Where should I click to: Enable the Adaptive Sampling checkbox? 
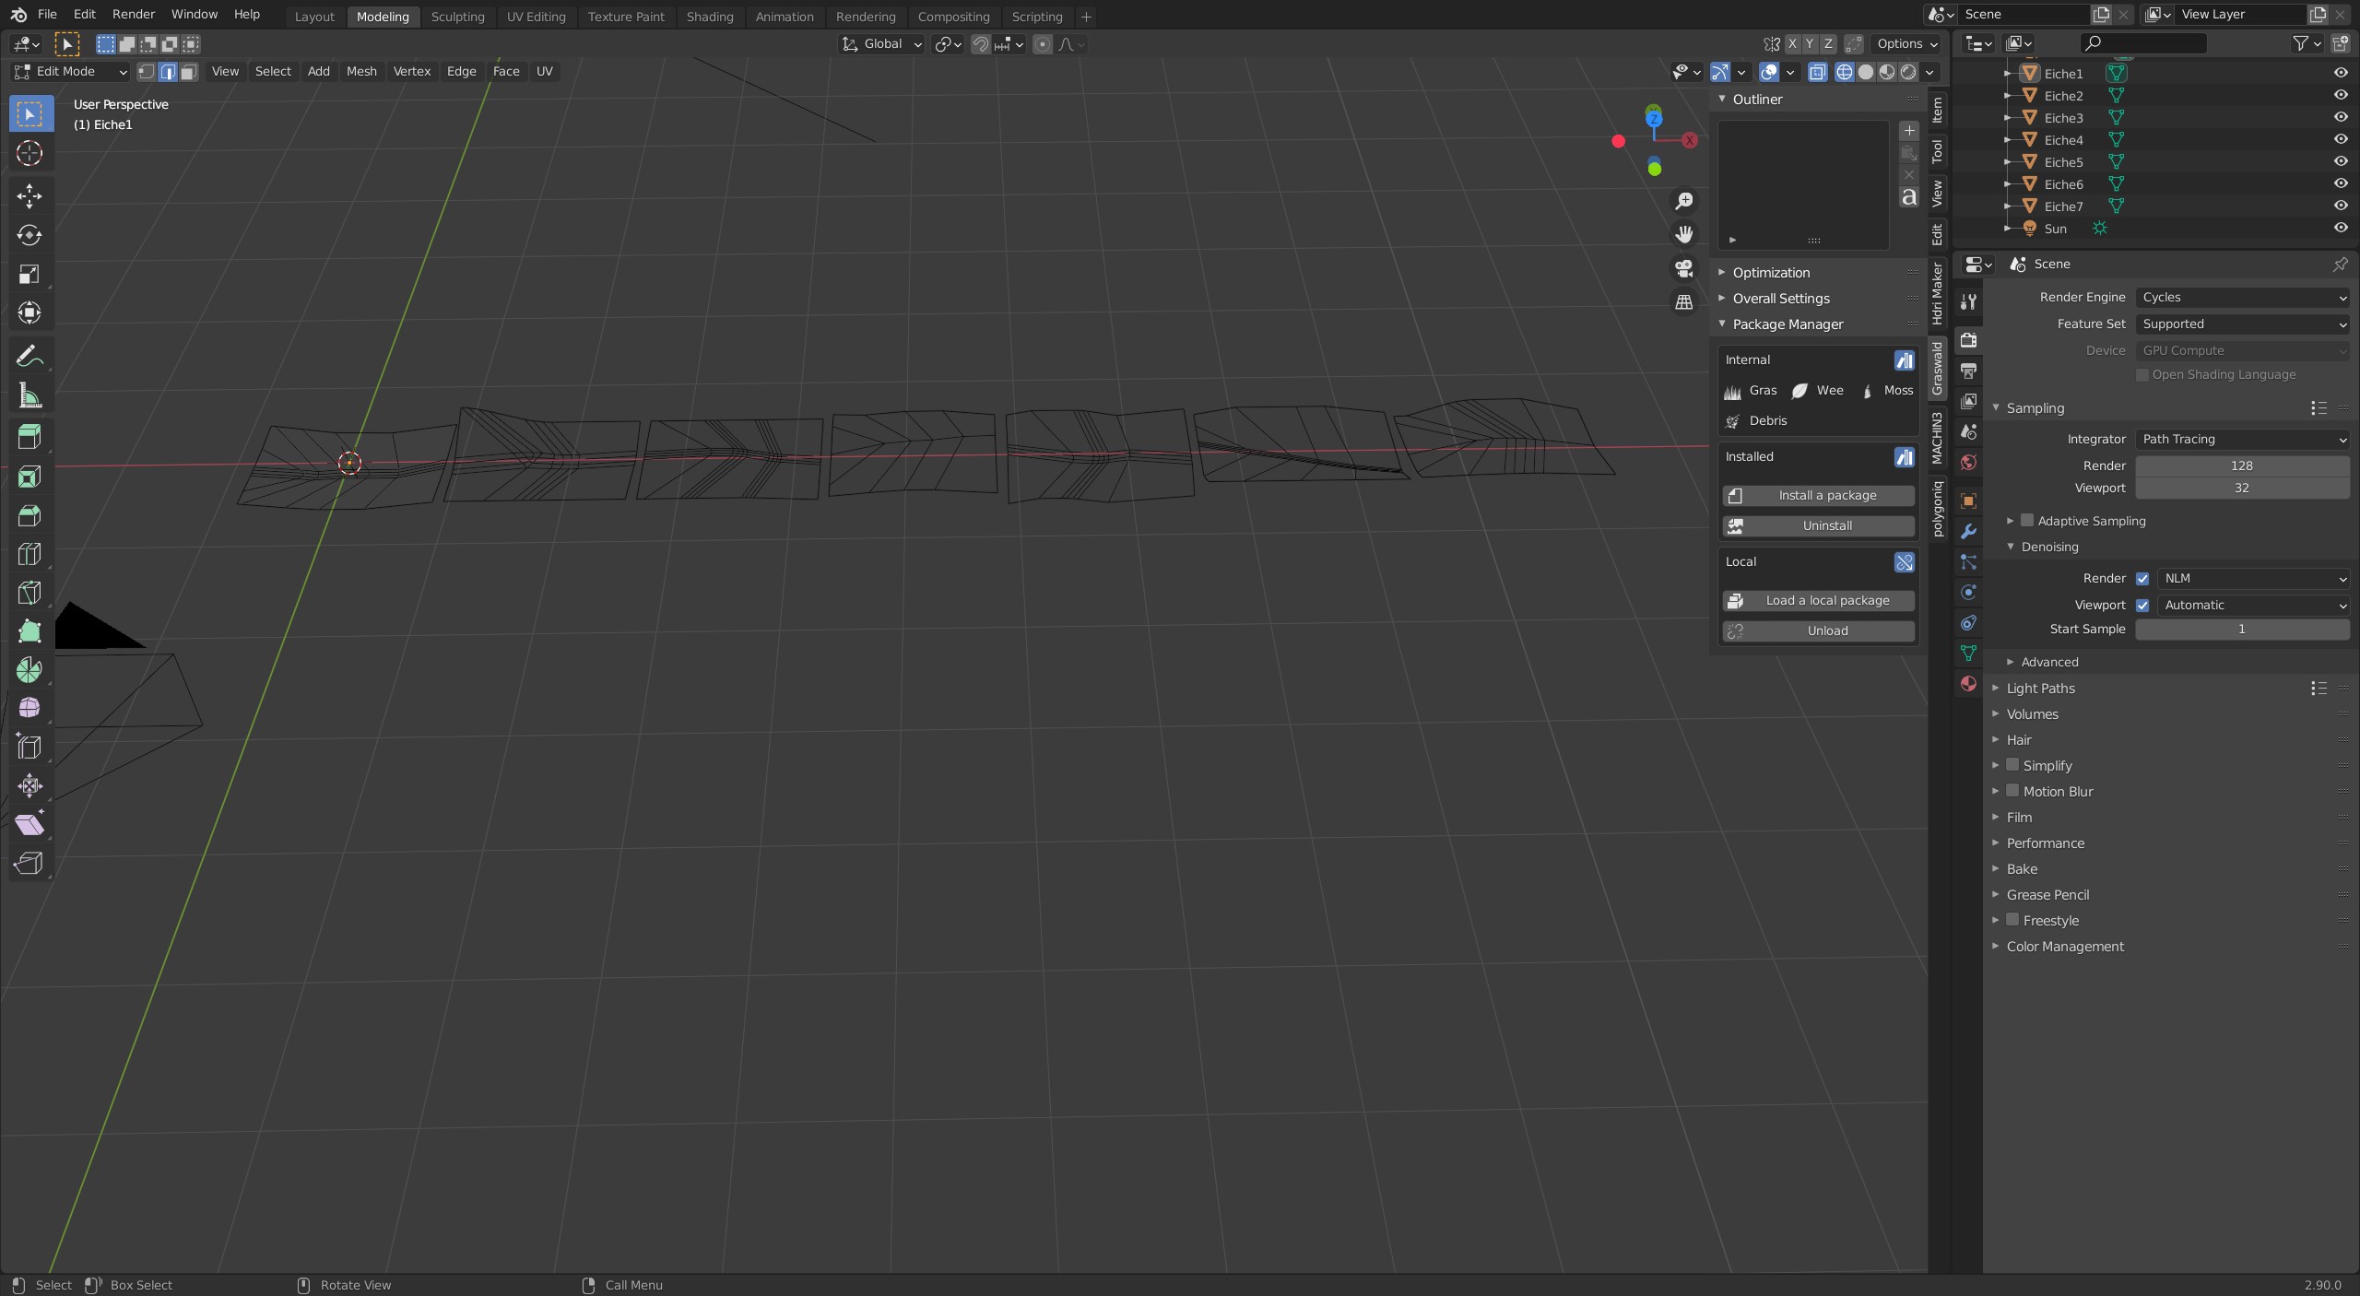[x=2027, y=521]
